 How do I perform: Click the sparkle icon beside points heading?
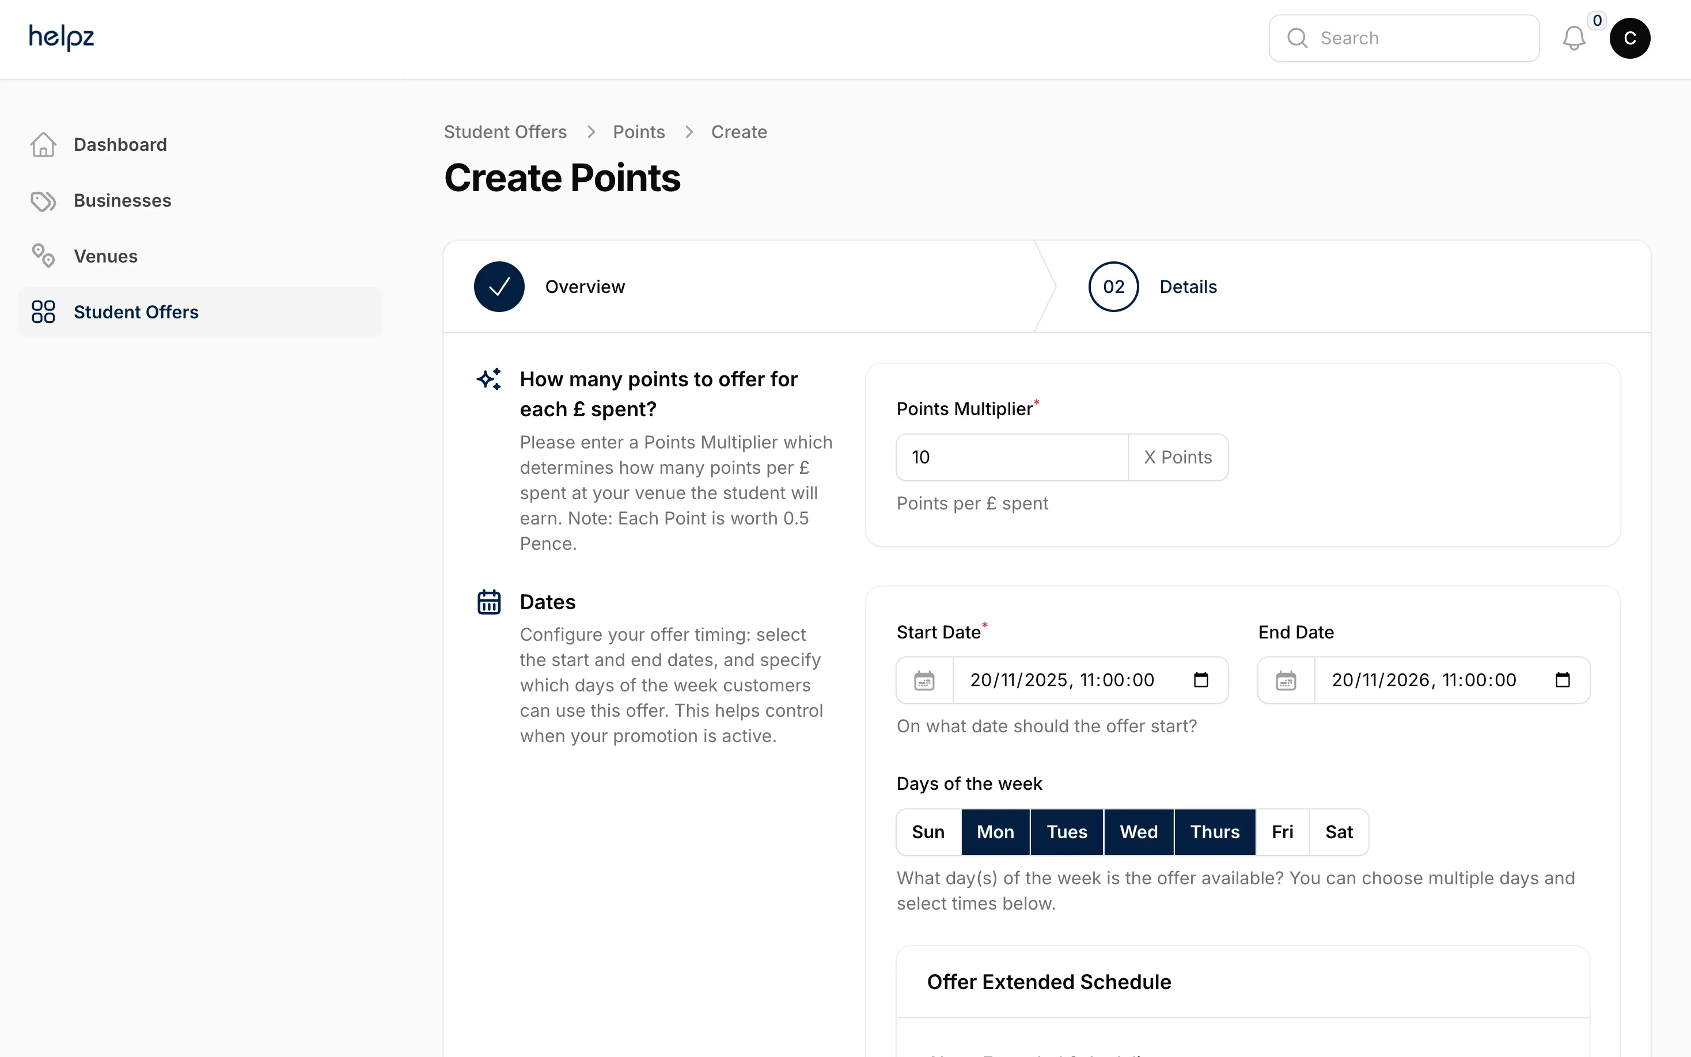[489, 379]
